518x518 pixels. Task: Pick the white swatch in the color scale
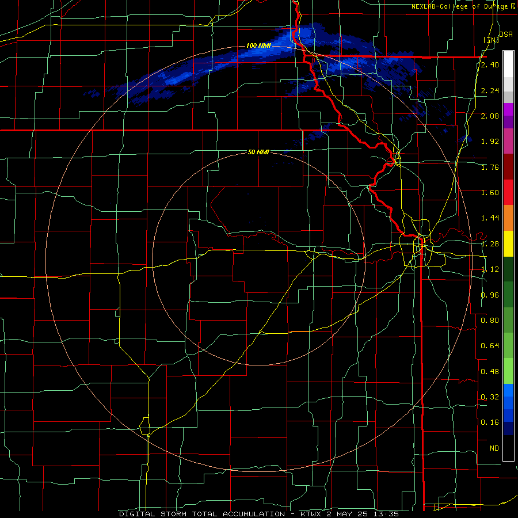tap(508, 64)
